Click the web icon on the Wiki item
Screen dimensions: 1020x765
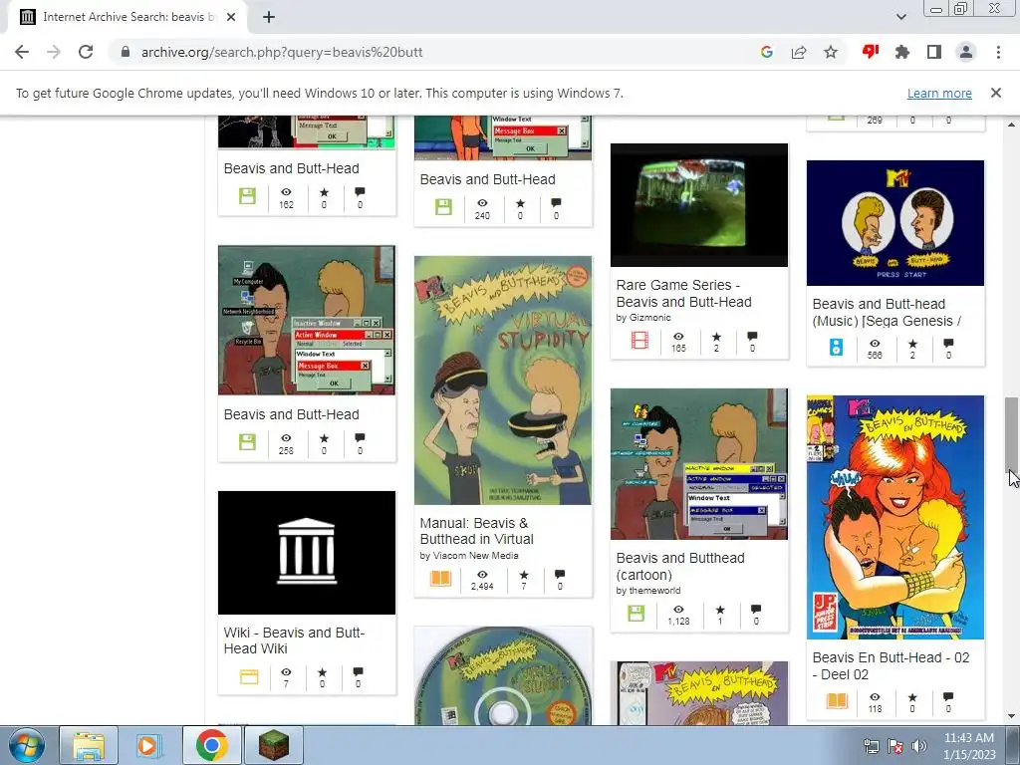[x=249, y=676]
